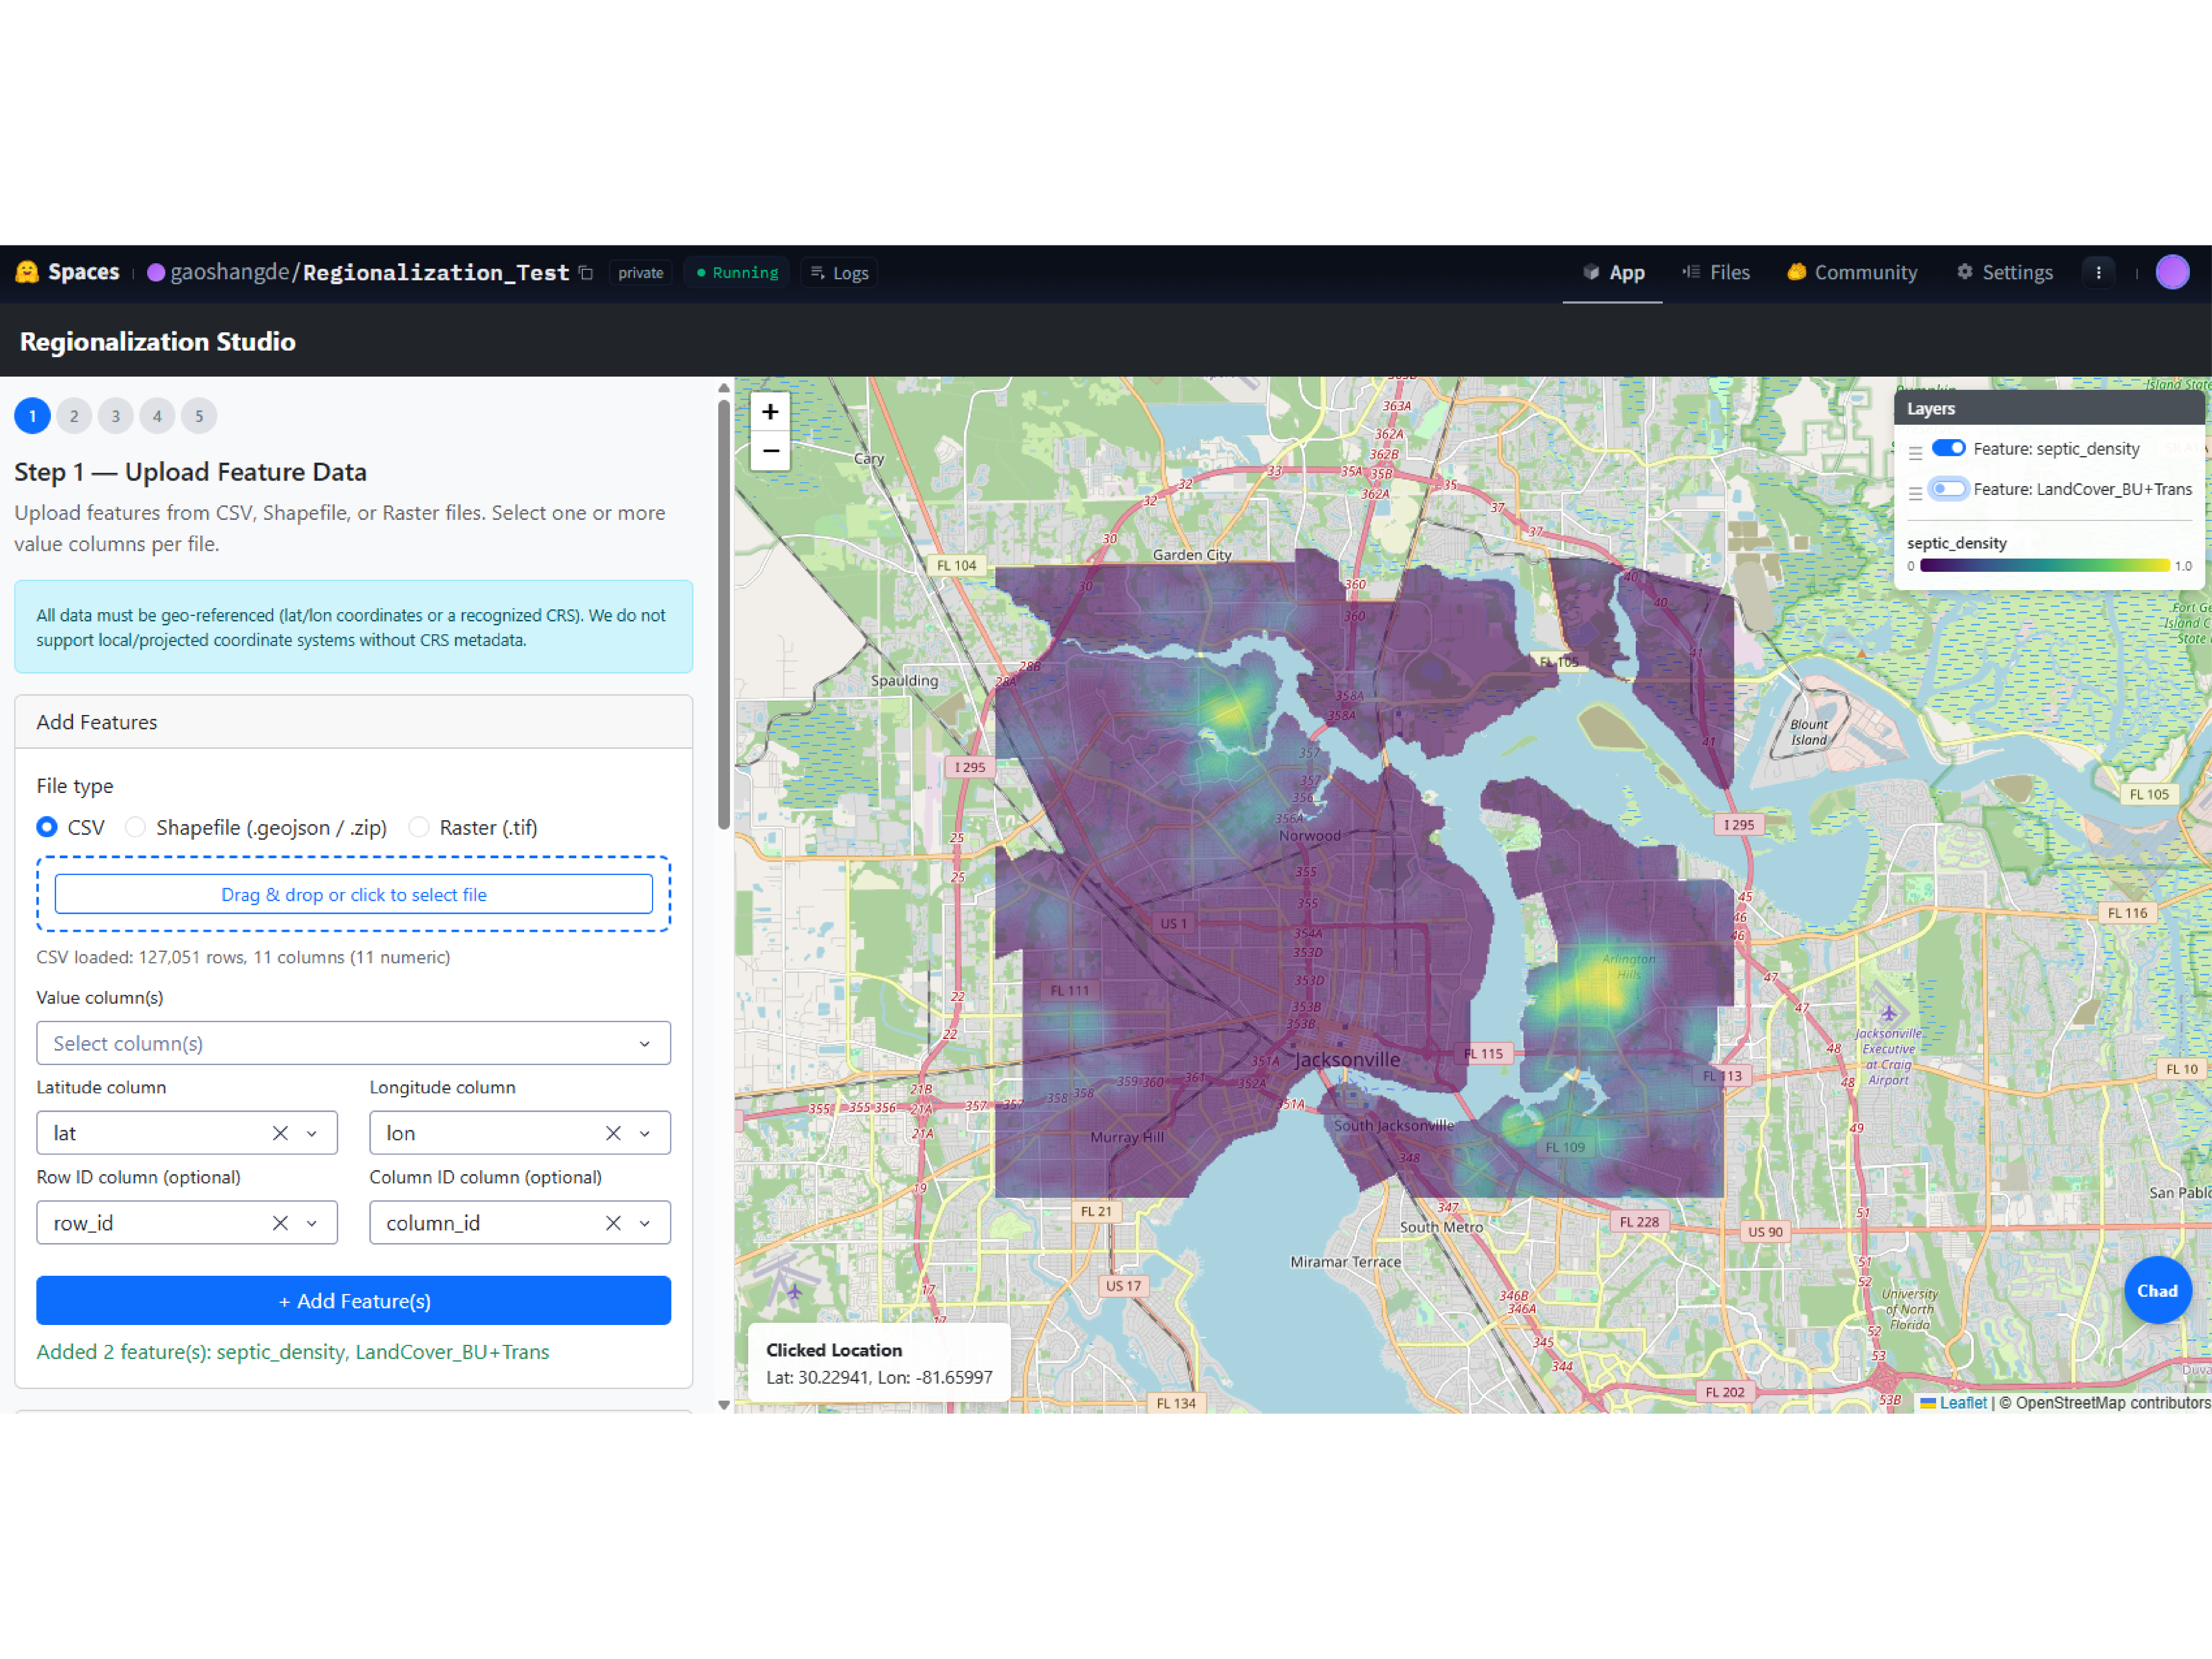Turn off the septic_density layer toggle
Screen dimensions: 2212x1659
pos(1948,448)
